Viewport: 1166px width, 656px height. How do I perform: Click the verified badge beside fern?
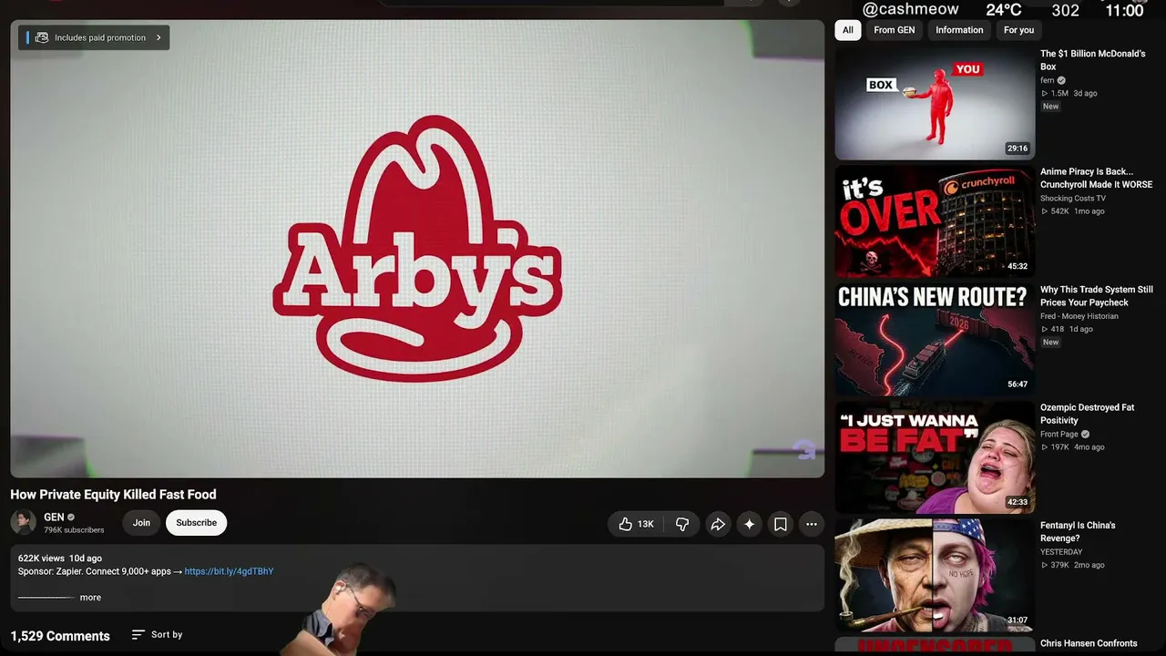(1061, 80)
